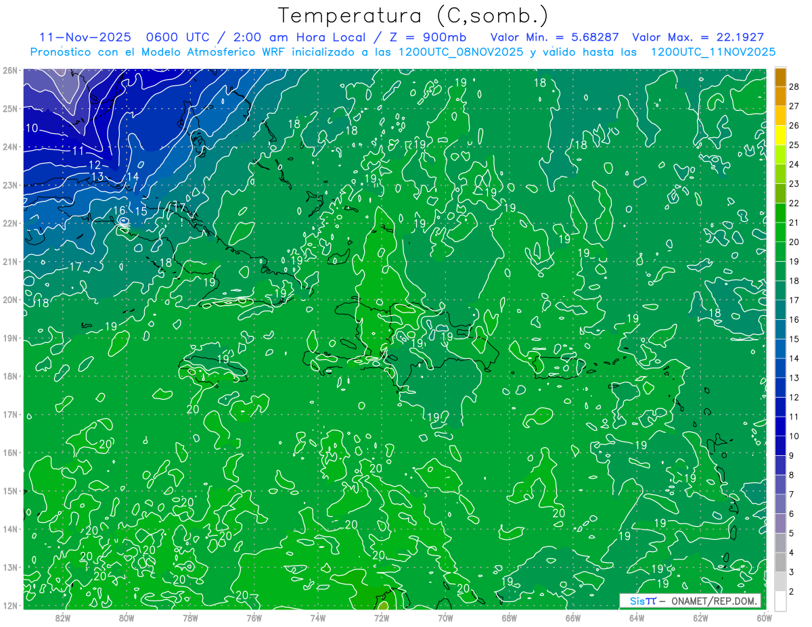Click the map contour label "13" near 23N

pyautogui.click(x=97, y=177)
